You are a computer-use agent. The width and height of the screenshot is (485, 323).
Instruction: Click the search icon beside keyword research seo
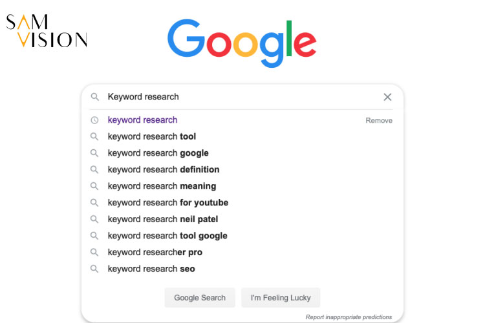[94, 269]
